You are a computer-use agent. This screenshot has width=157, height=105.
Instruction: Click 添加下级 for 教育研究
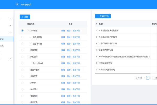[x=76, y=50]
